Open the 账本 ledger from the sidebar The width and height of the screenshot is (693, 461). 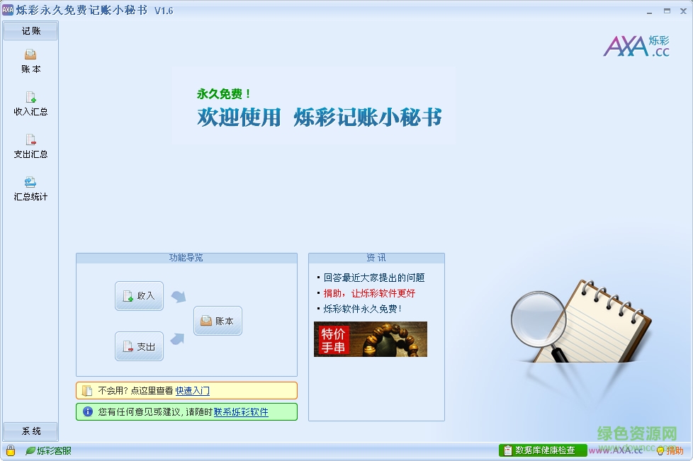pos(30,60)
